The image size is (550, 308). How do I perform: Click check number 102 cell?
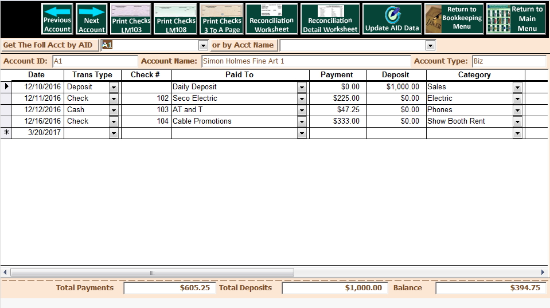coord(146,98)
